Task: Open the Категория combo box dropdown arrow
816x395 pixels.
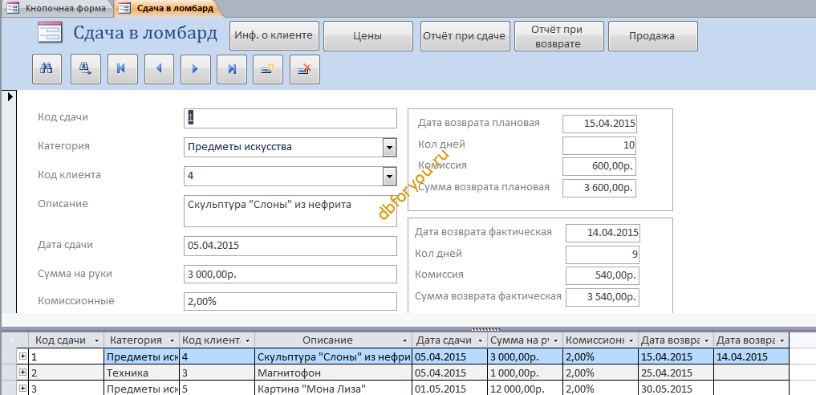Action: pyautogui.click(x=389, y=148)
